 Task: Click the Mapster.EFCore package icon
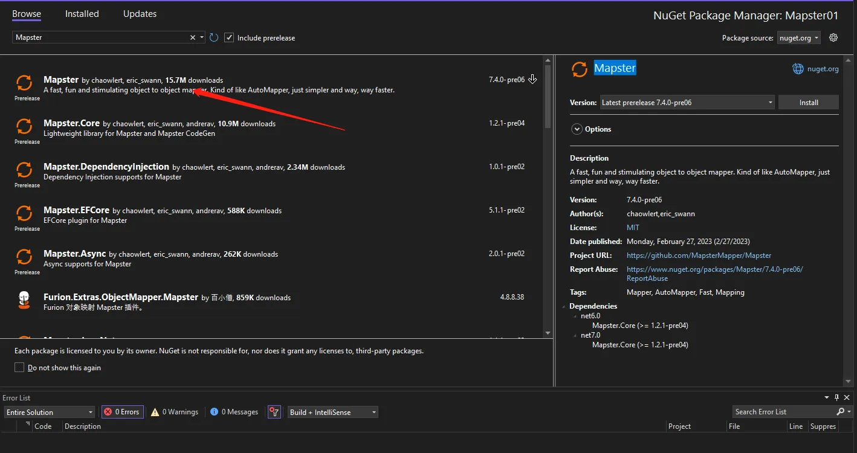coord(24,213)
